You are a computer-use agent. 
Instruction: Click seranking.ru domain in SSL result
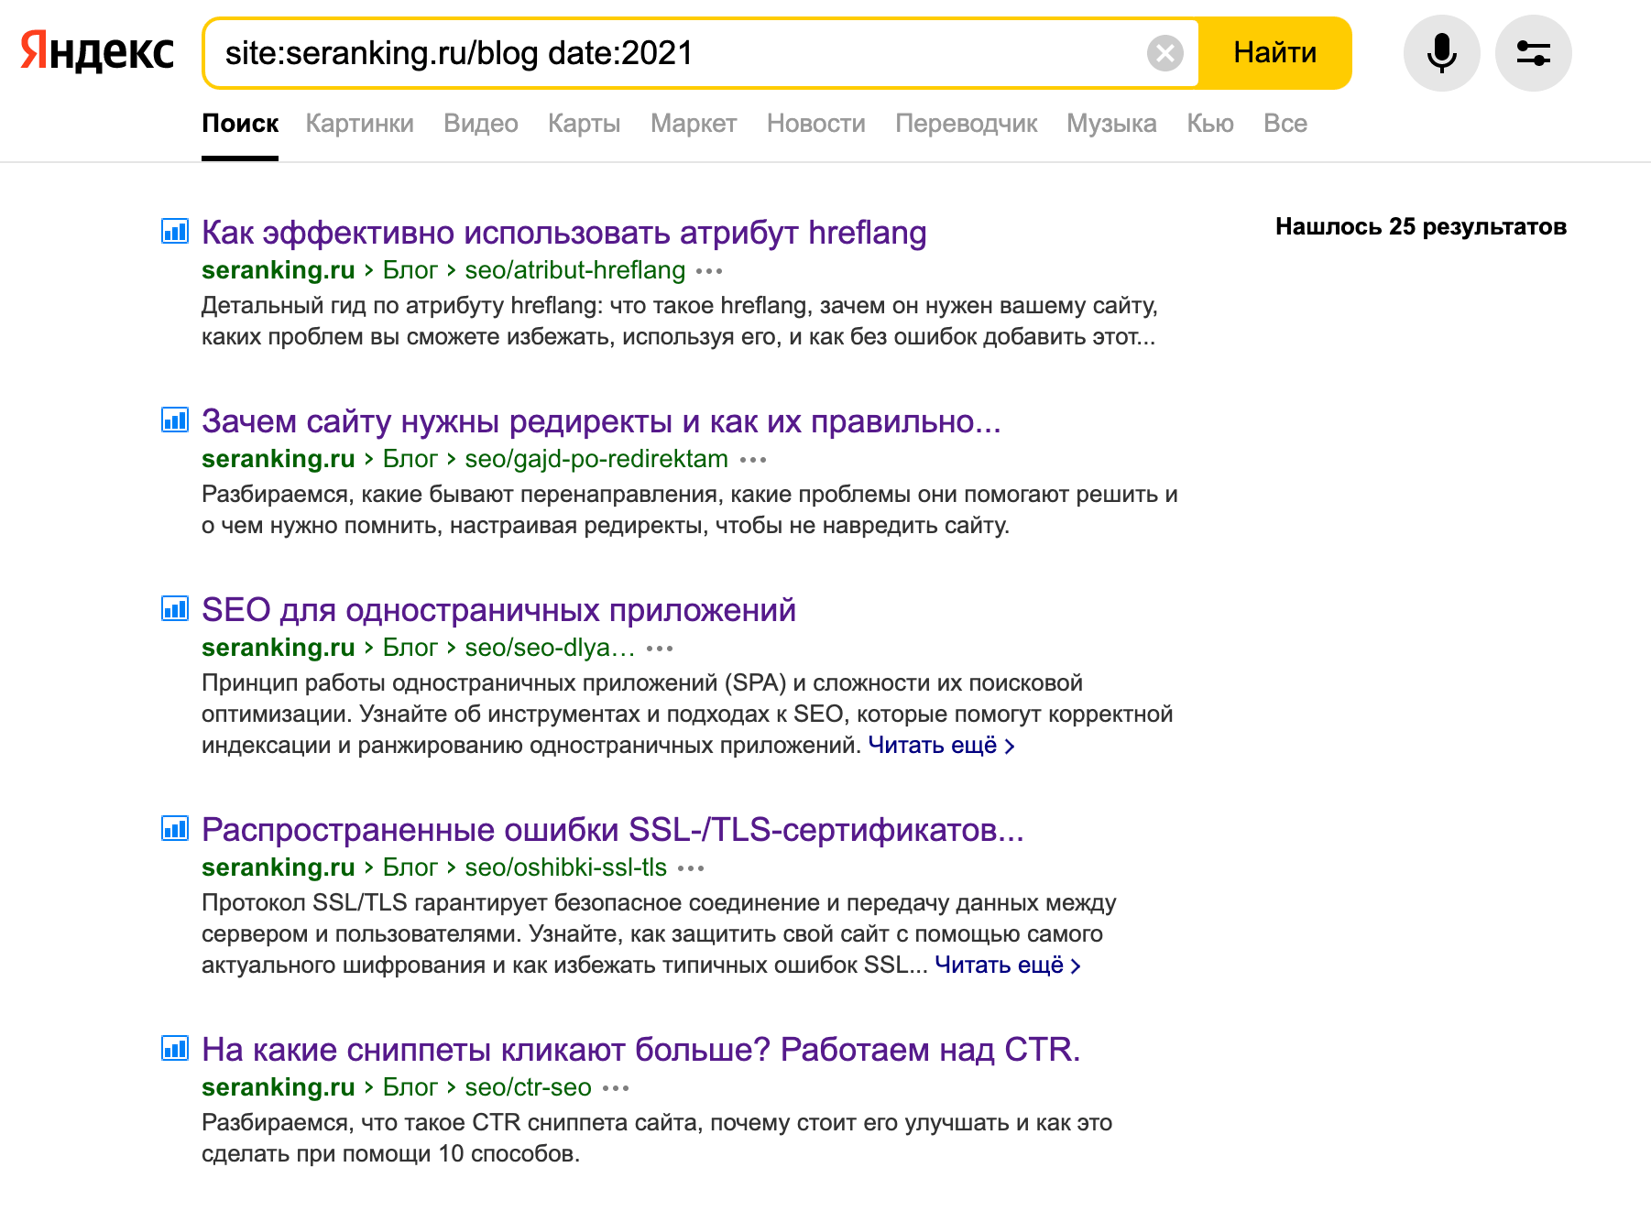click(279, 867)
